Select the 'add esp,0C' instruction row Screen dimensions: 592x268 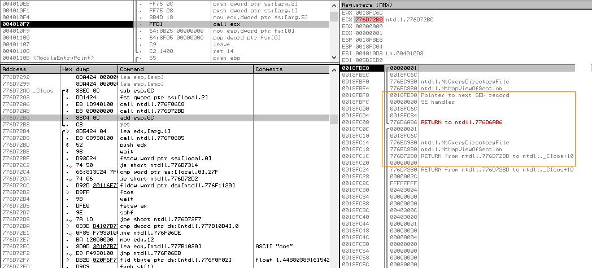pos(136,118)
